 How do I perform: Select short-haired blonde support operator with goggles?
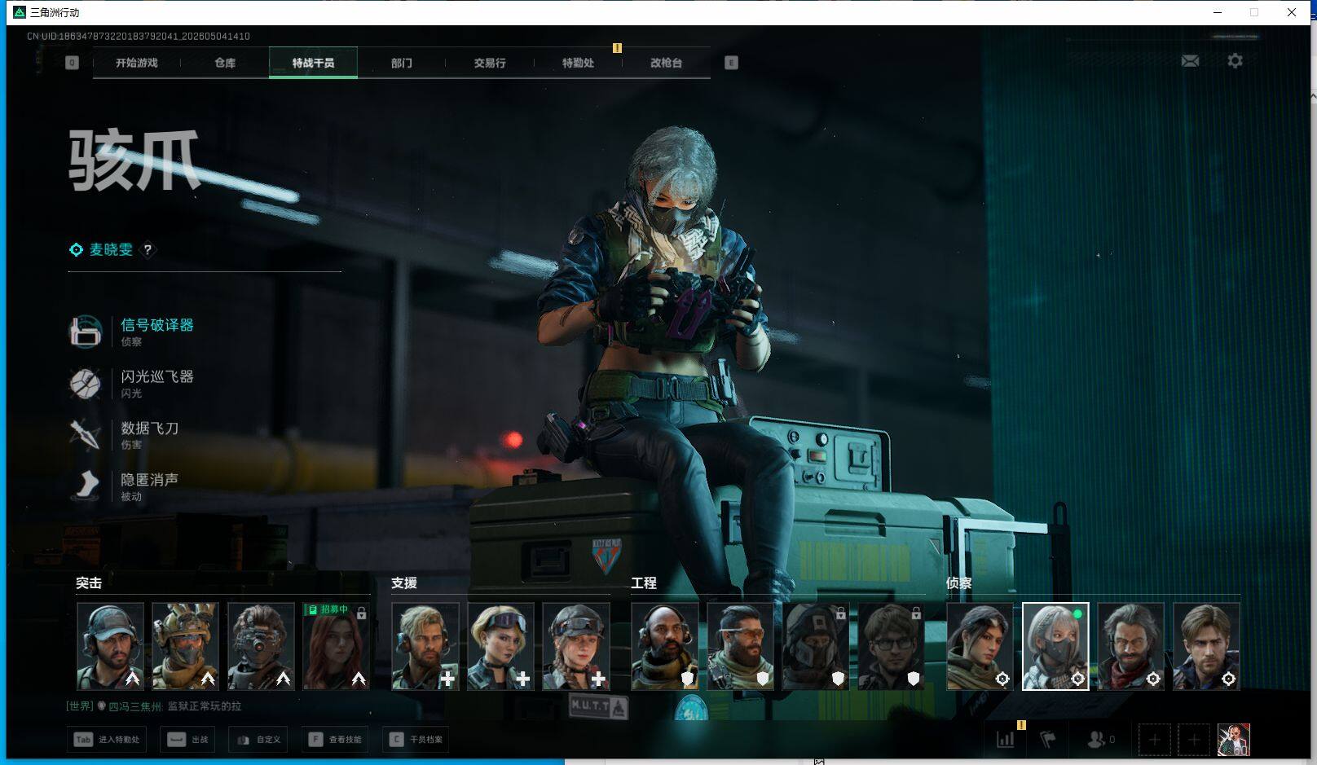pyautogui.click(x=500, y=646)
